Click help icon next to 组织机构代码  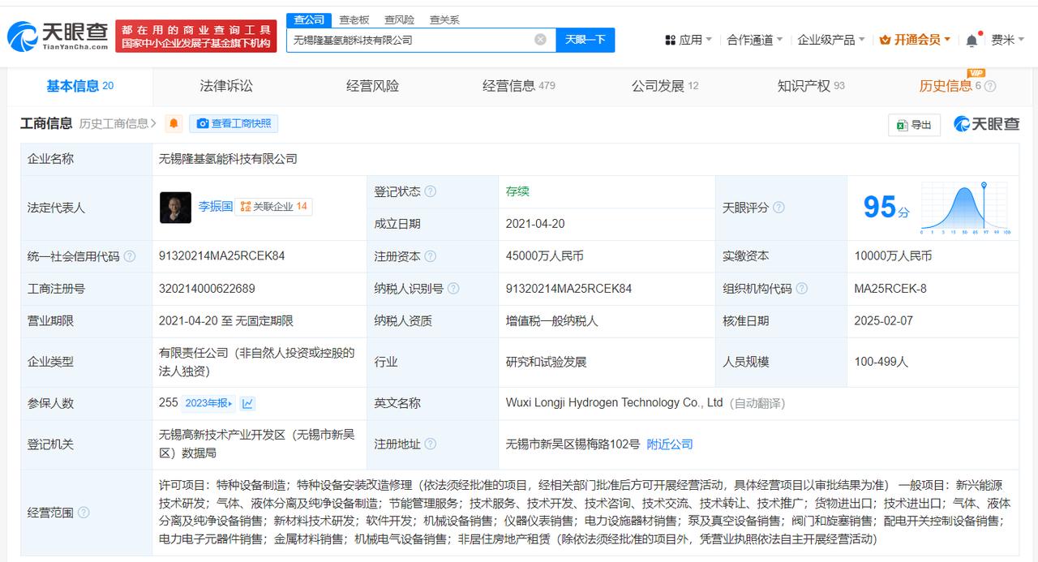click(801, 289)
